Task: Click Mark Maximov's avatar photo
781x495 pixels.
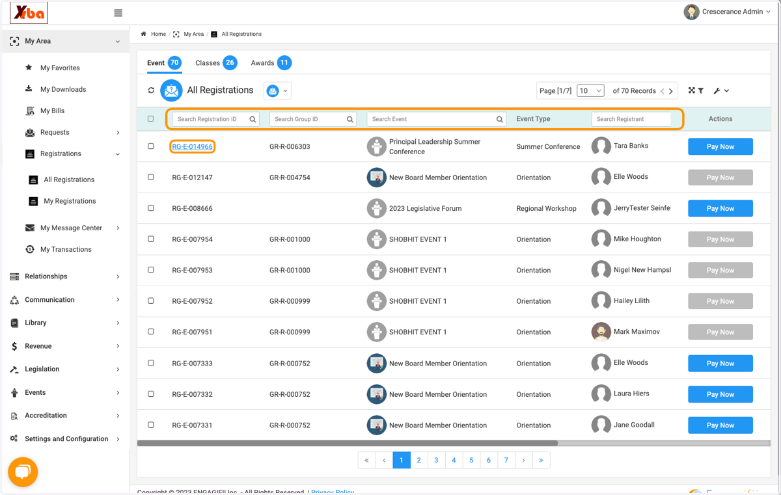Action: 601,332
